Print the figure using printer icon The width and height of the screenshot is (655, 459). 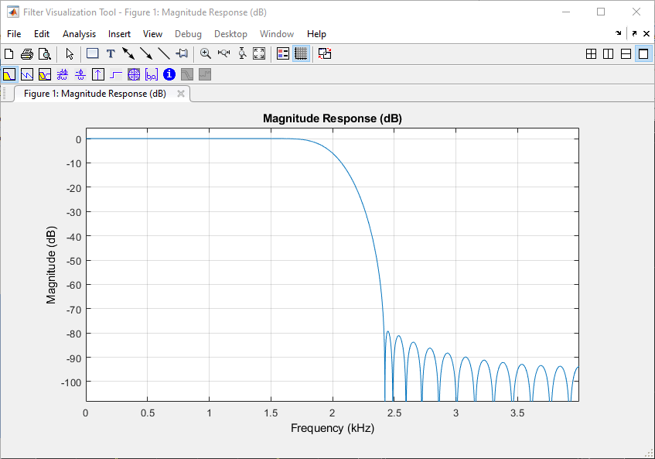click(27, 54)
